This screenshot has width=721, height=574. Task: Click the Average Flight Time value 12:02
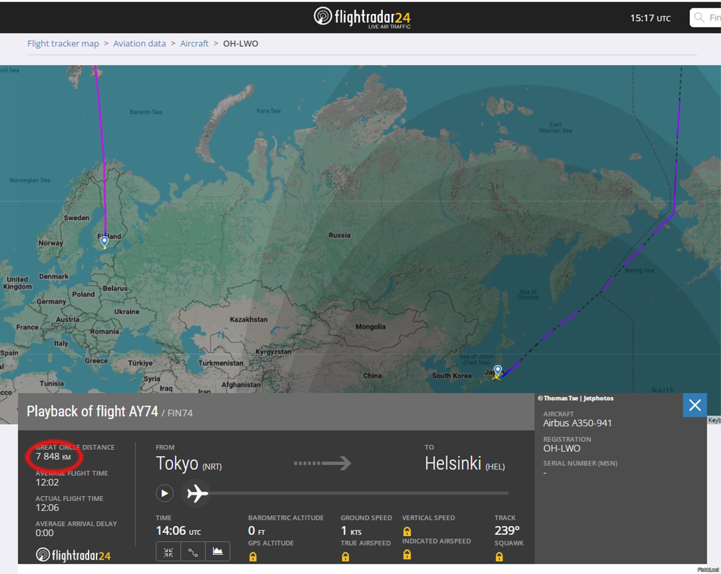tap(47, 482)
